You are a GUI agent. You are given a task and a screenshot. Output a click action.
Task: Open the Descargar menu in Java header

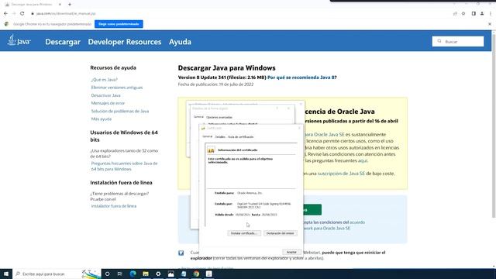pos(63,42)
